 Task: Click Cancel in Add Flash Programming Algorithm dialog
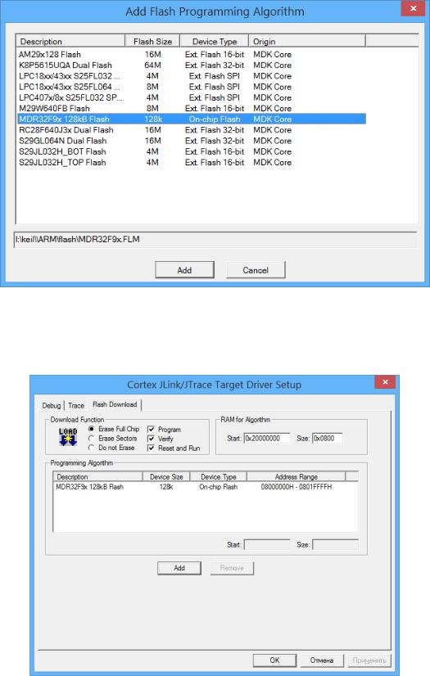coord(256,270)
